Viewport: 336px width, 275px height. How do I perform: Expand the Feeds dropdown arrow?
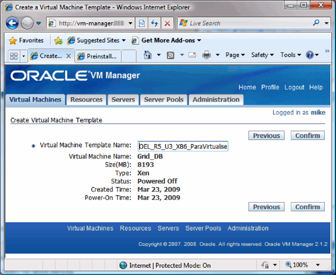click(182, 55)
